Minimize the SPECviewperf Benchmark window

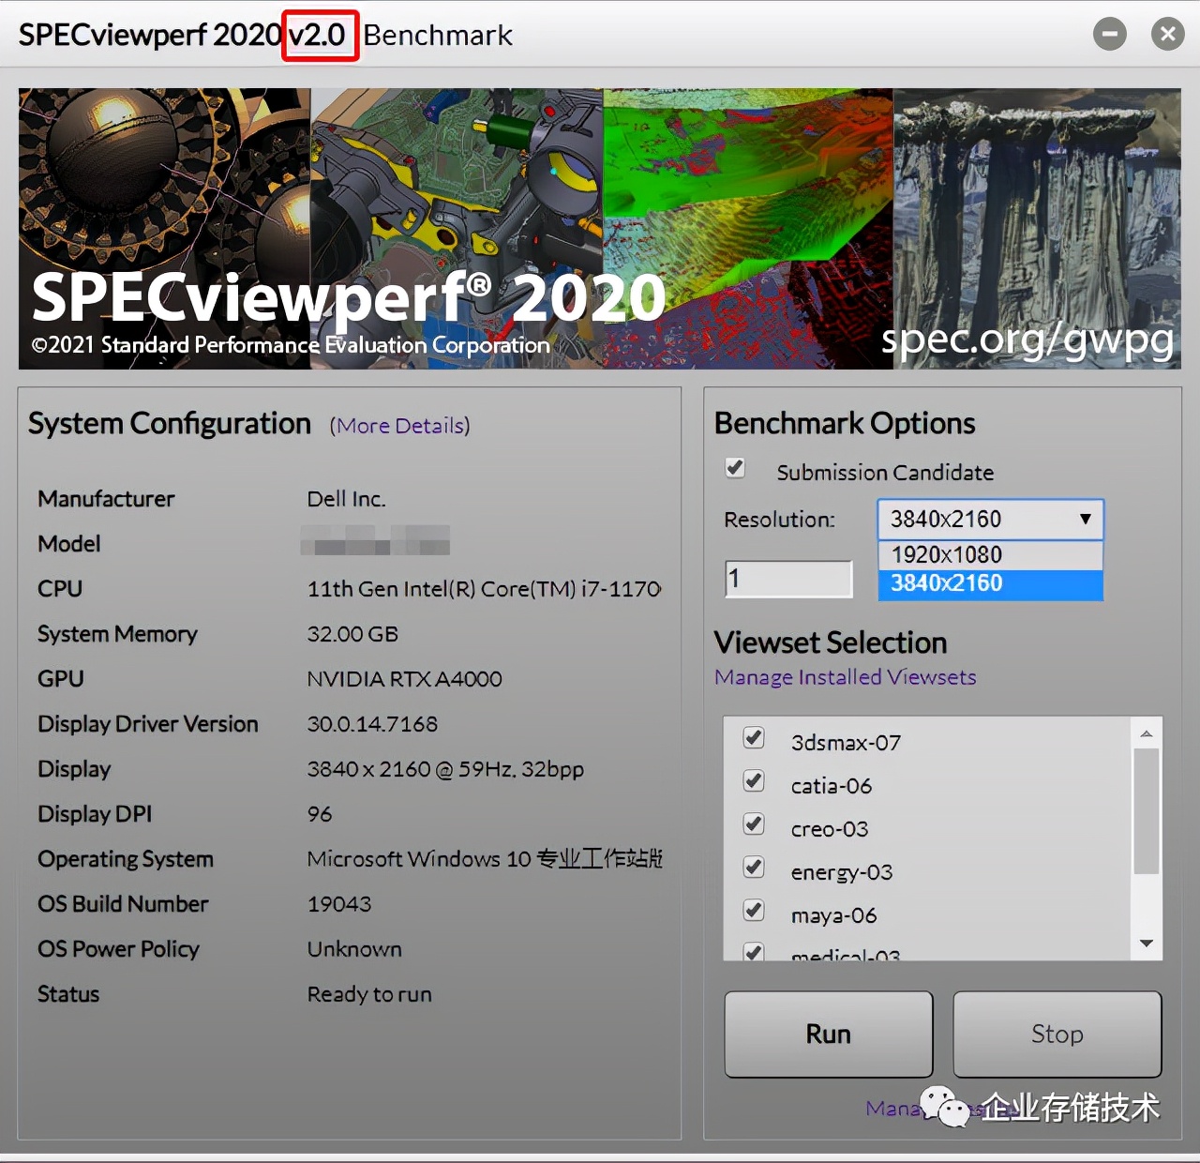(1109, 34)
